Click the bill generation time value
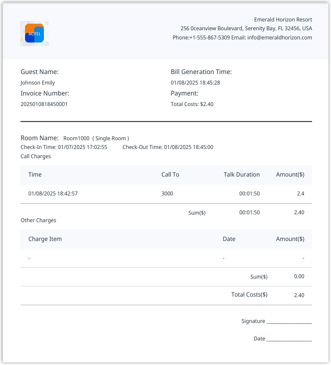This screenshot has width=331, height=365. 195,83
